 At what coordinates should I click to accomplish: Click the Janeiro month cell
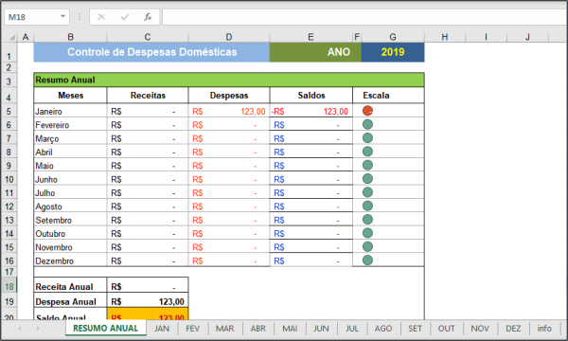coord(71,111)
